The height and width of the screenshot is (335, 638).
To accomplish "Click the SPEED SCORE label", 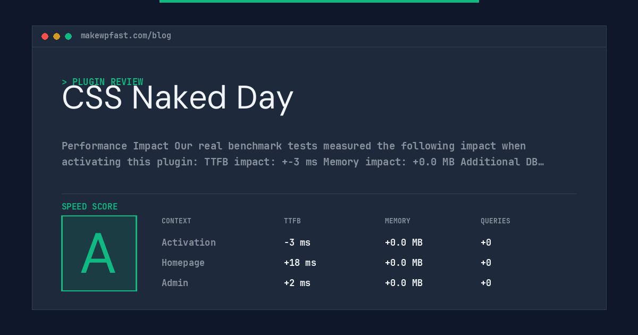I will [x=90, y=207].
